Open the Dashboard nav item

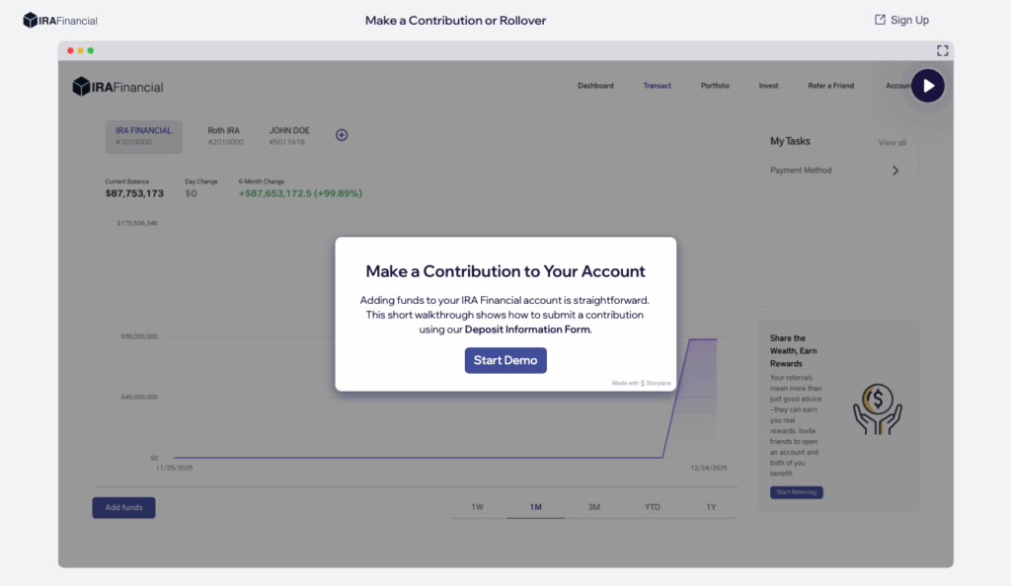595,86
